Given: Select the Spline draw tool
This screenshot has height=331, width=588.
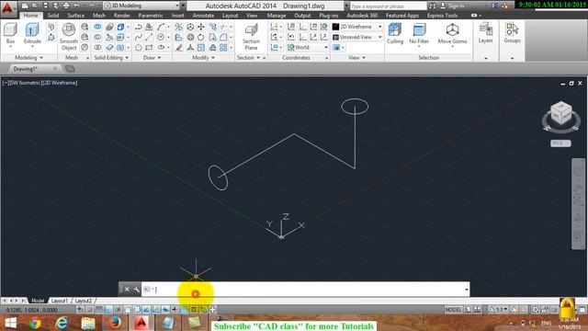Looking at the screenshot, I should (139, 37).
